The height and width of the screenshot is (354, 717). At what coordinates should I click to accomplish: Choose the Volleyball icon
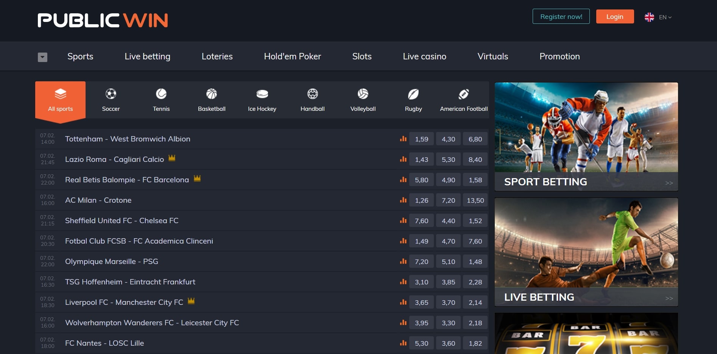(363, 94)
